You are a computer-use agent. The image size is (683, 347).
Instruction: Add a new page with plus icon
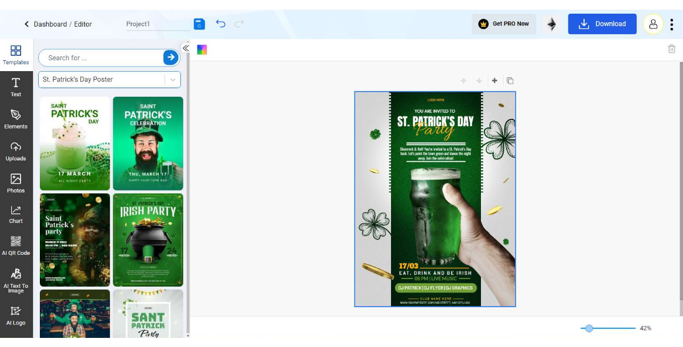coord(495,81)
